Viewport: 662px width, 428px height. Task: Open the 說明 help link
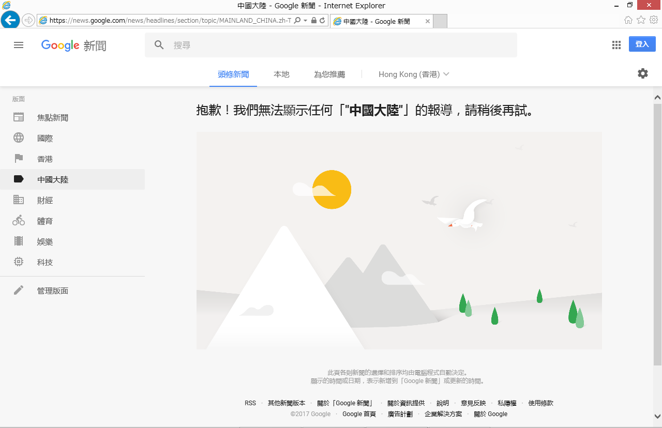(x=443, y=403)
